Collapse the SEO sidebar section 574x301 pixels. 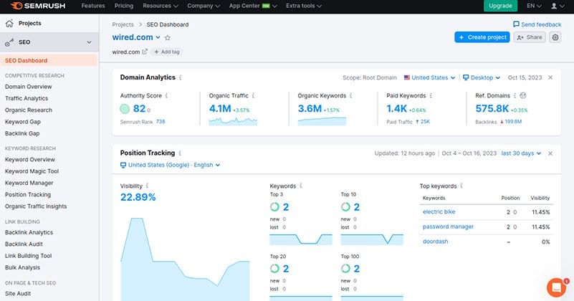(x=89, y=42)
